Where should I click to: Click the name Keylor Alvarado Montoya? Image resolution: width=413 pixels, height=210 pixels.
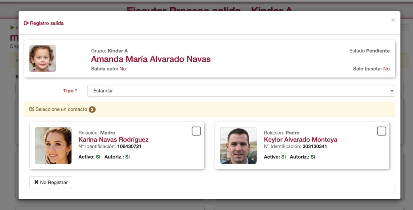tap(300, 139)
